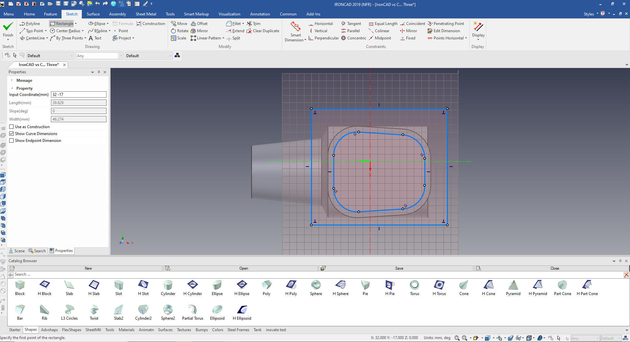Enable Use as Construction checkbox
The image size is (630, 342).
12,127
